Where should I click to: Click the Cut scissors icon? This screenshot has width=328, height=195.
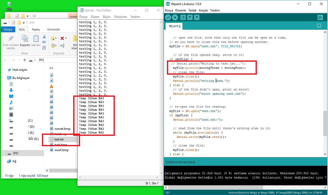click(44, 37)
